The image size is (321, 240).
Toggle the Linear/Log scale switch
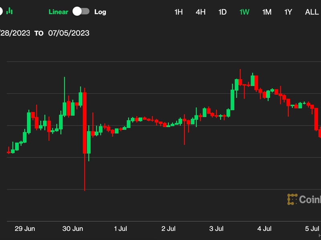point(81,12)
